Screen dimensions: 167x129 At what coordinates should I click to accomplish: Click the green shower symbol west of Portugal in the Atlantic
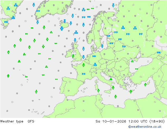(36, 92)
